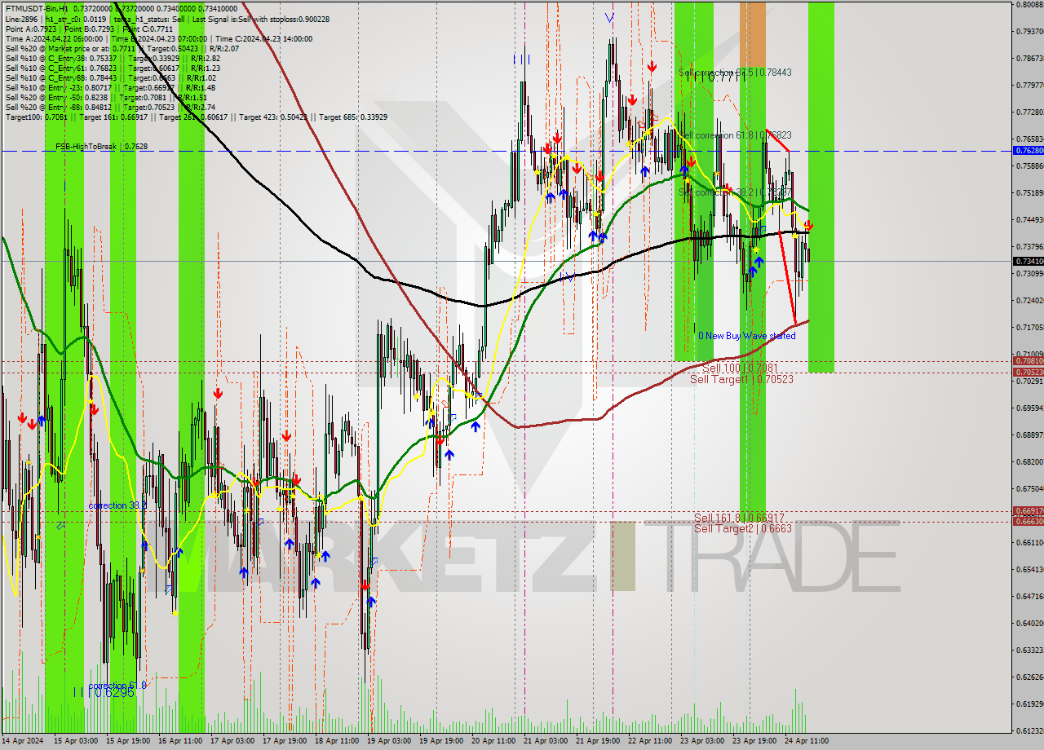Click the '15 Apr 03:00' time axis label
1044x750 pixels.
tap(74, 741)
